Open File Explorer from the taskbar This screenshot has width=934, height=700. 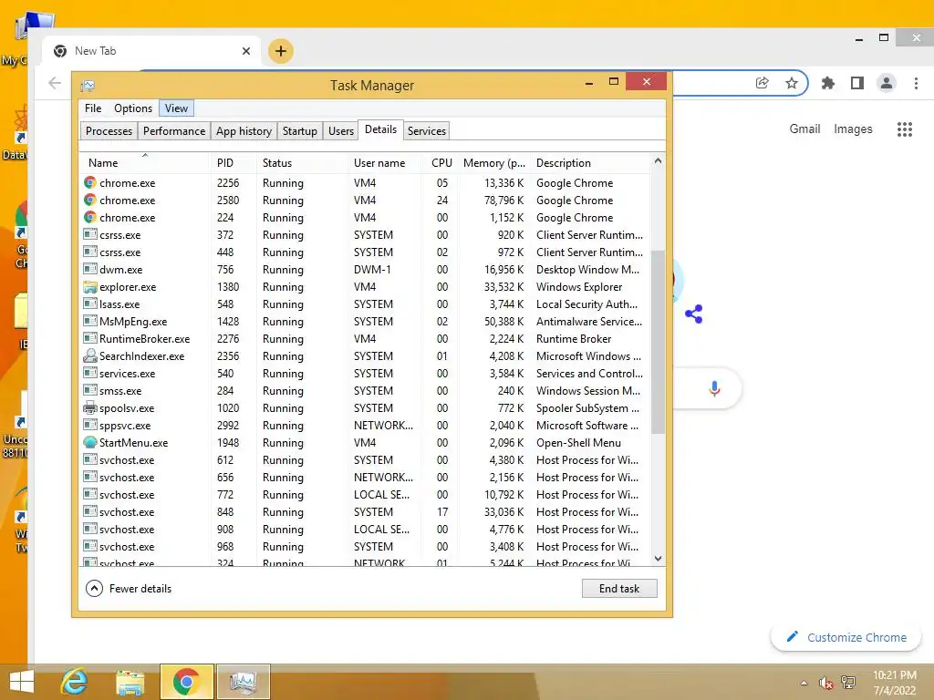tap(130, 682)
